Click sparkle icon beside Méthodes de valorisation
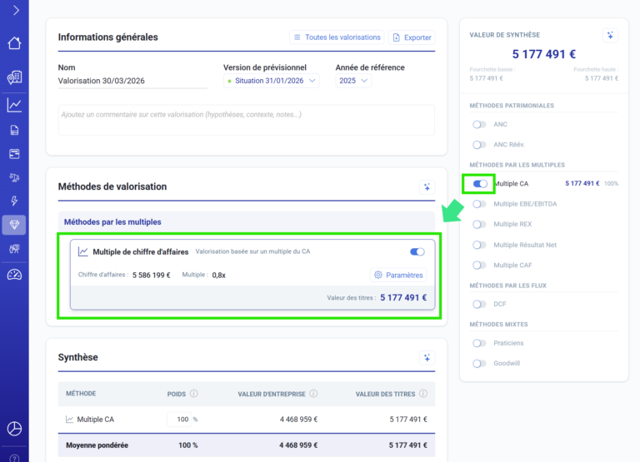The width and height of the screenshot is (640, 462). [427, 187]
